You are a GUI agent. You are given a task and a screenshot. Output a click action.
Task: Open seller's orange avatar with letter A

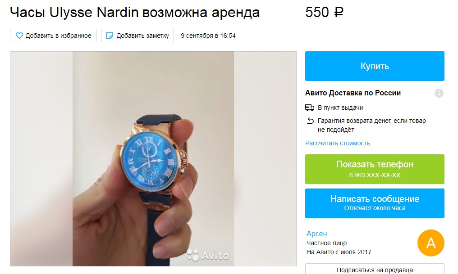point(431,243)
